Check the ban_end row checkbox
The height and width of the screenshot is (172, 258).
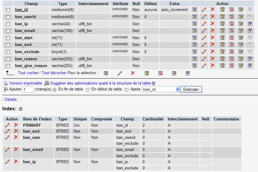click(x=8, y=45)
